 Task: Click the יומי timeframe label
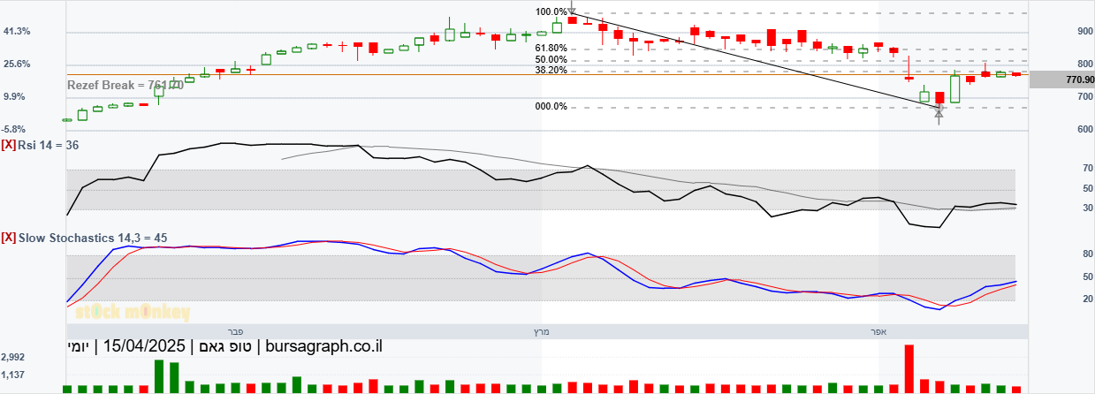(x=78, y=346)
